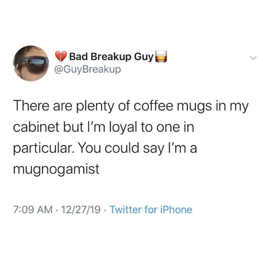Click the word You in the tweet
This screenshot has width=263, height=263.
point(90,148)
